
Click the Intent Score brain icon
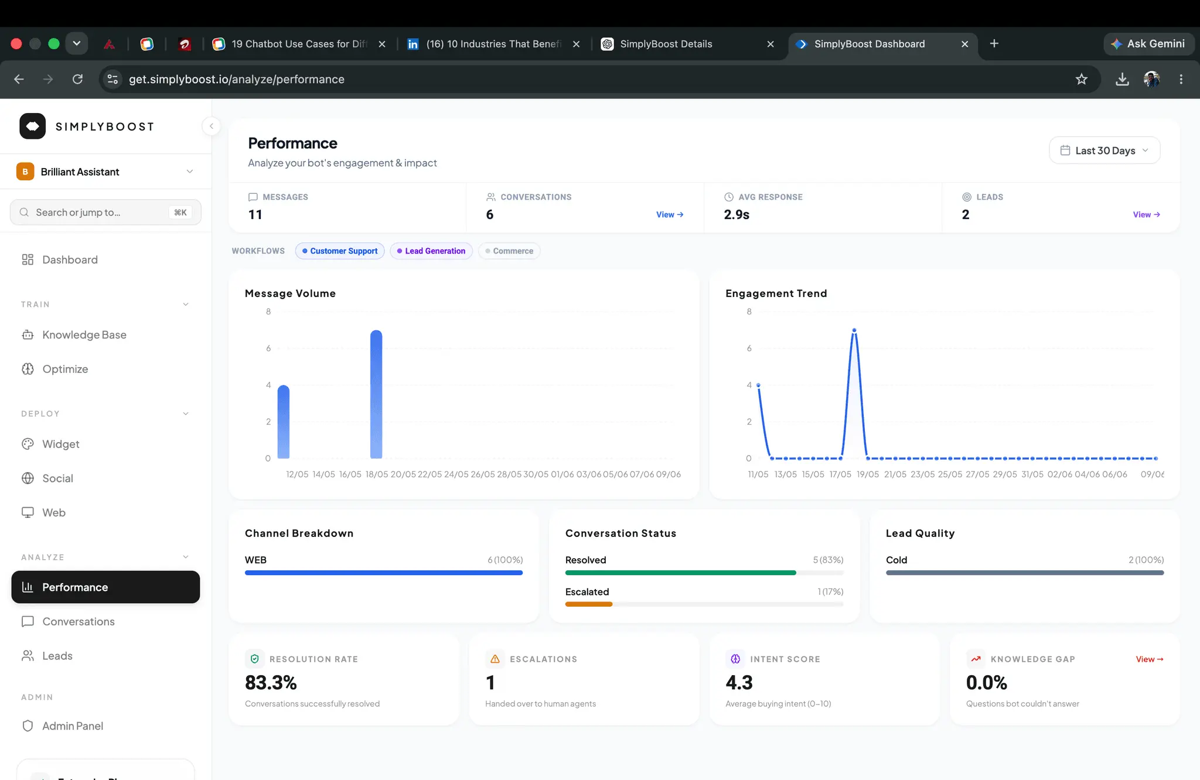click(x=735, y=659)
